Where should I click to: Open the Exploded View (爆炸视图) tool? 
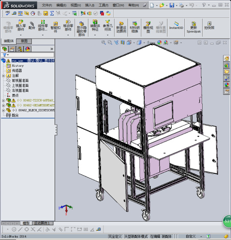(148, 27)
